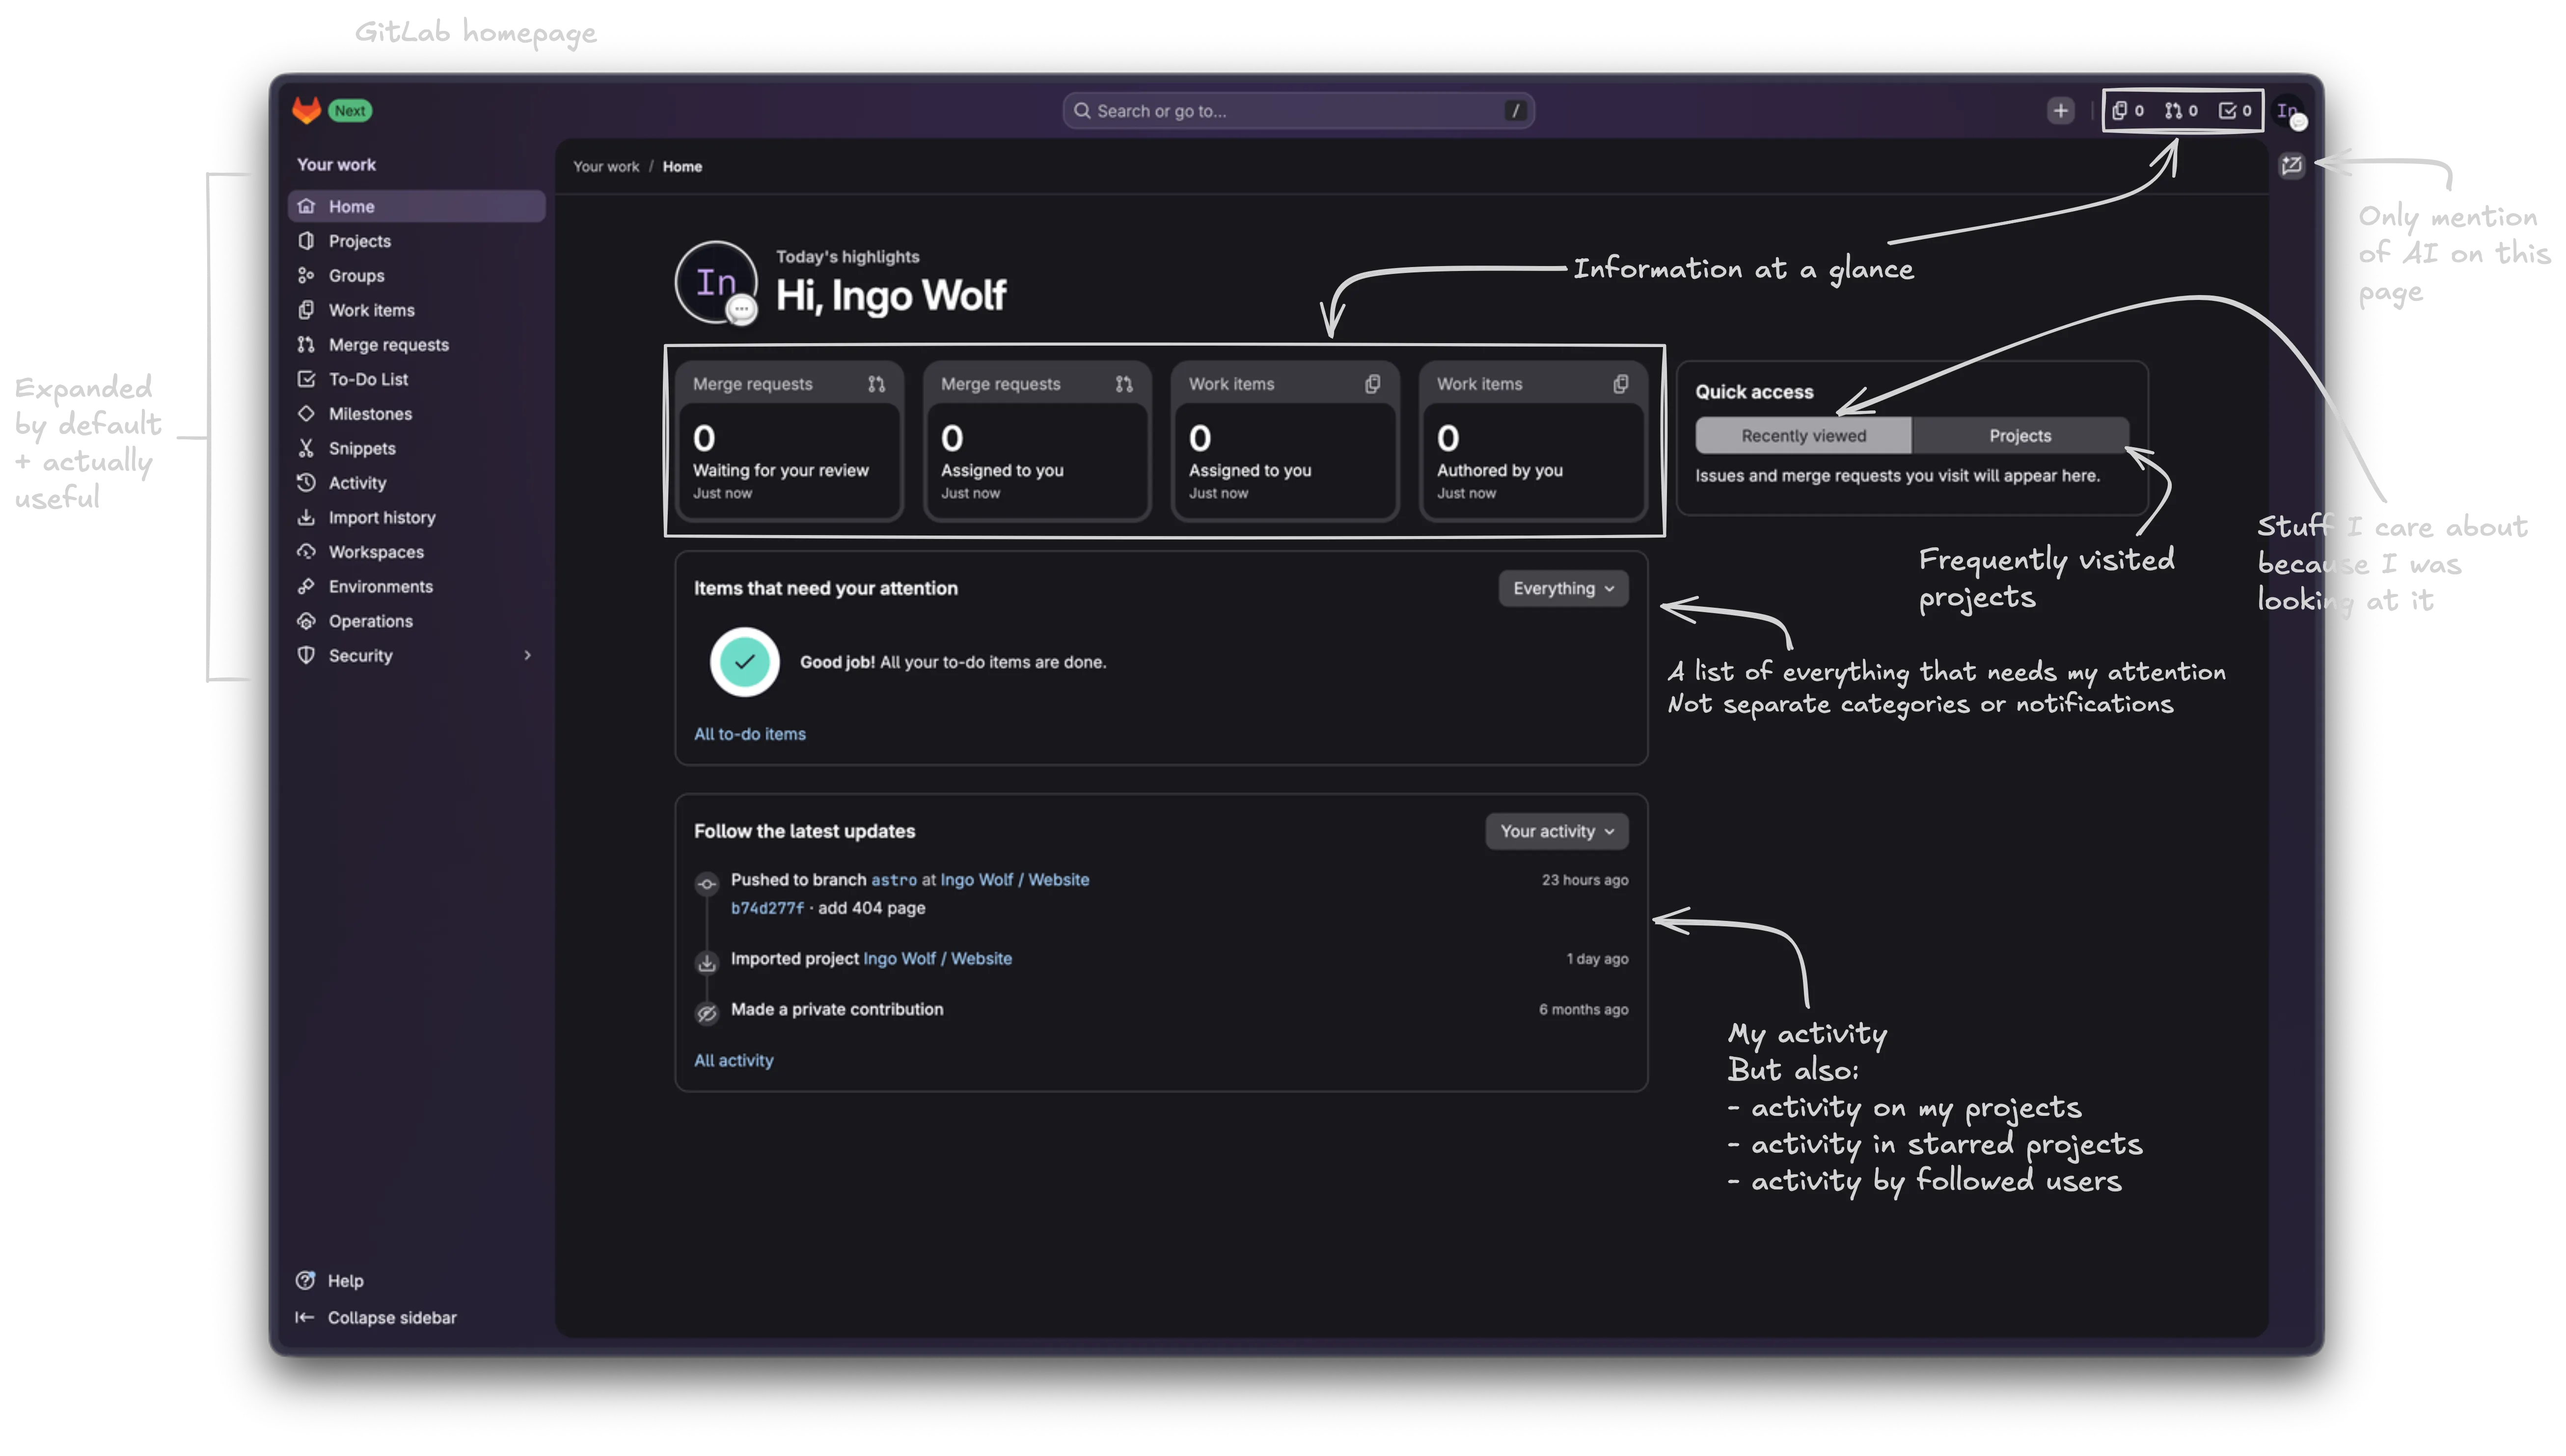Click the To-Do List sidebar icon
Screen dimensions: 2566x1456
pos(306,379)
